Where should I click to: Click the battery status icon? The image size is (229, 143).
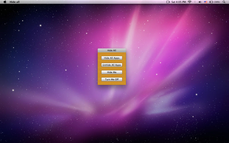click(211, 2)
